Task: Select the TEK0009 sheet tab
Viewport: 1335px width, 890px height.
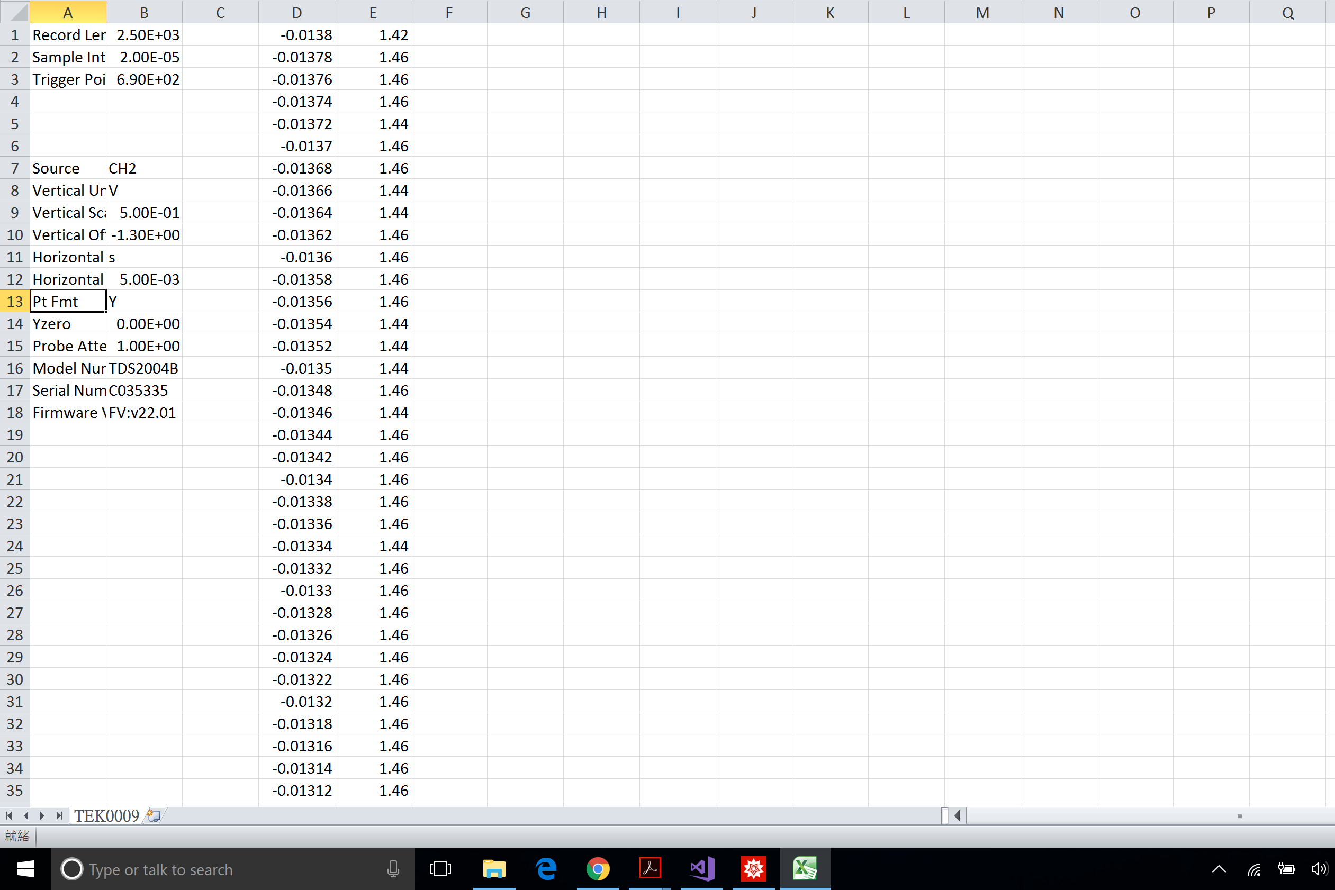Action: click(107, 816)
